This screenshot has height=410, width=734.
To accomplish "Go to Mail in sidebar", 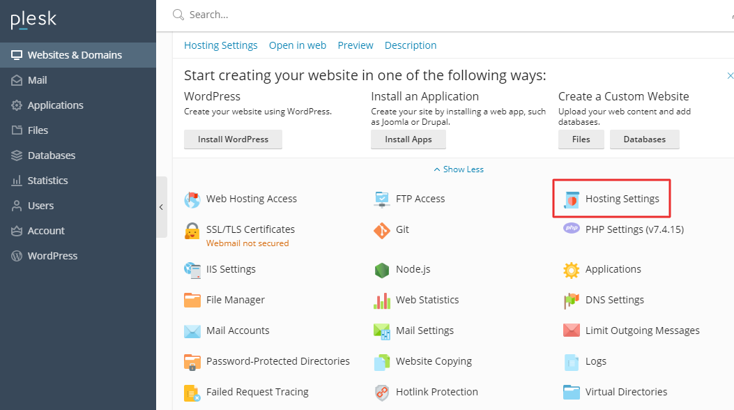I will 77,80.
